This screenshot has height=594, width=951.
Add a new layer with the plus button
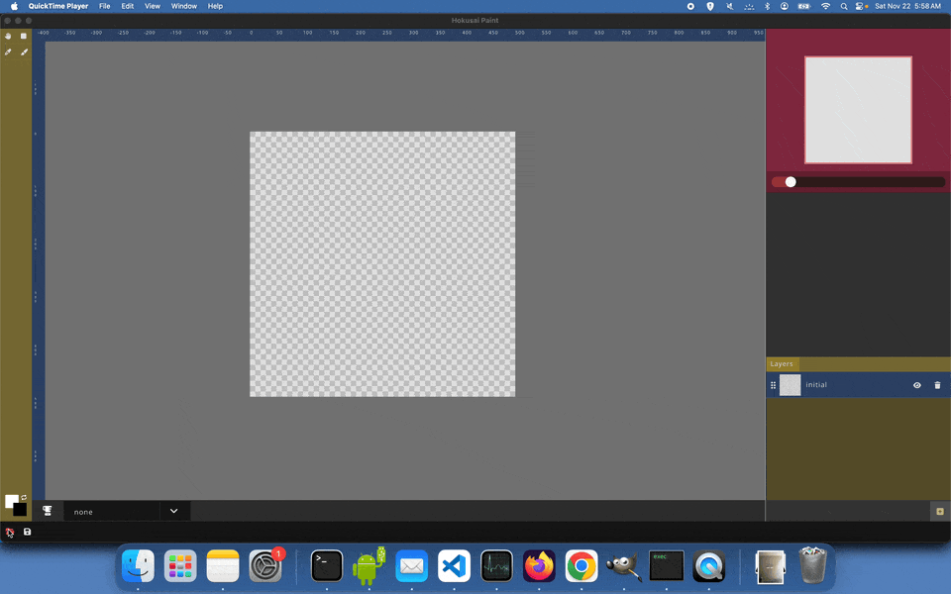(937, 511)
